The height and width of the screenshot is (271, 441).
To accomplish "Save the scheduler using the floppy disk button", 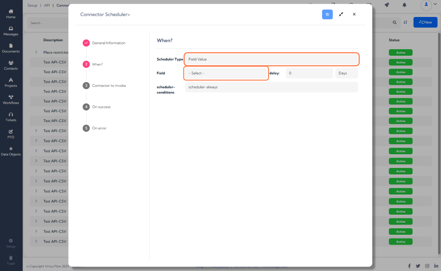I will [327, 14].
